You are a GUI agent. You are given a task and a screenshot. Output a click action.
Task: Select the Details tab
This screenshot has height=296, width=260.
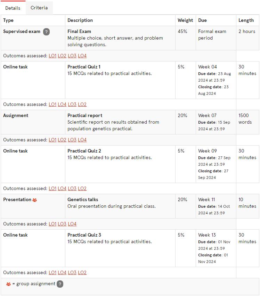coord(13,8)
